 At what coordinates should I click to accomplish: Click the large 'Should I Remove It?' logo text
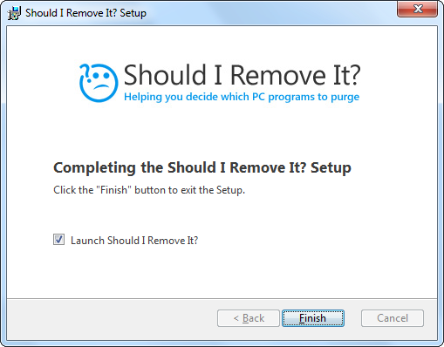pos(242,75)
